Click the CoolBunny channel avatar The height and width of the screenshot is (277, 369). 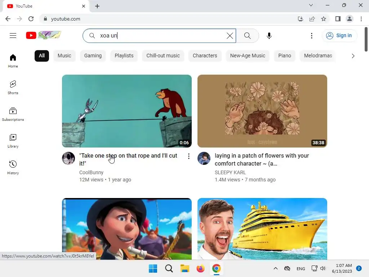point(68,158)
